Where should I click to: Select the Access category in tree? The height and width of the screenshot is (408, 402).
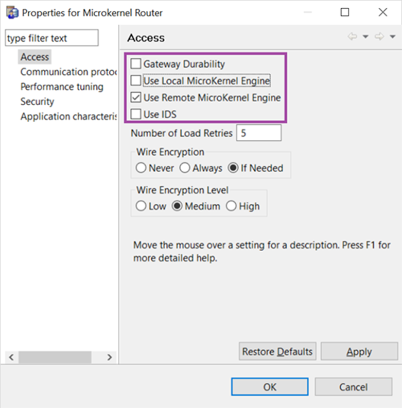[34, 57]
